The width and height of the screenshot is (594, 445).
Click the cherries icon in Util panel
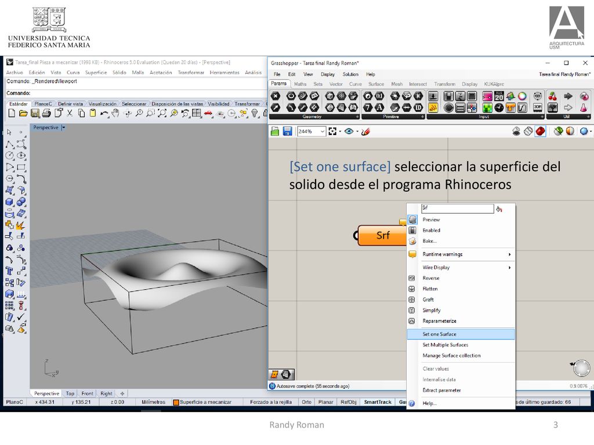(x=553, y=96)
